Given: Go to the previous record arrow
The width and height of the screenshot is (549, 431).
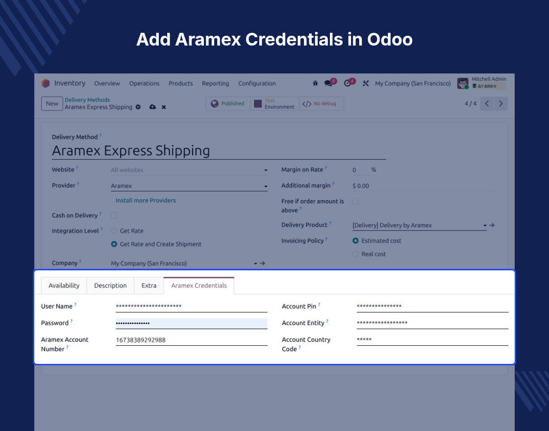Looking at the screenshot, I should (x=487, y=103).
